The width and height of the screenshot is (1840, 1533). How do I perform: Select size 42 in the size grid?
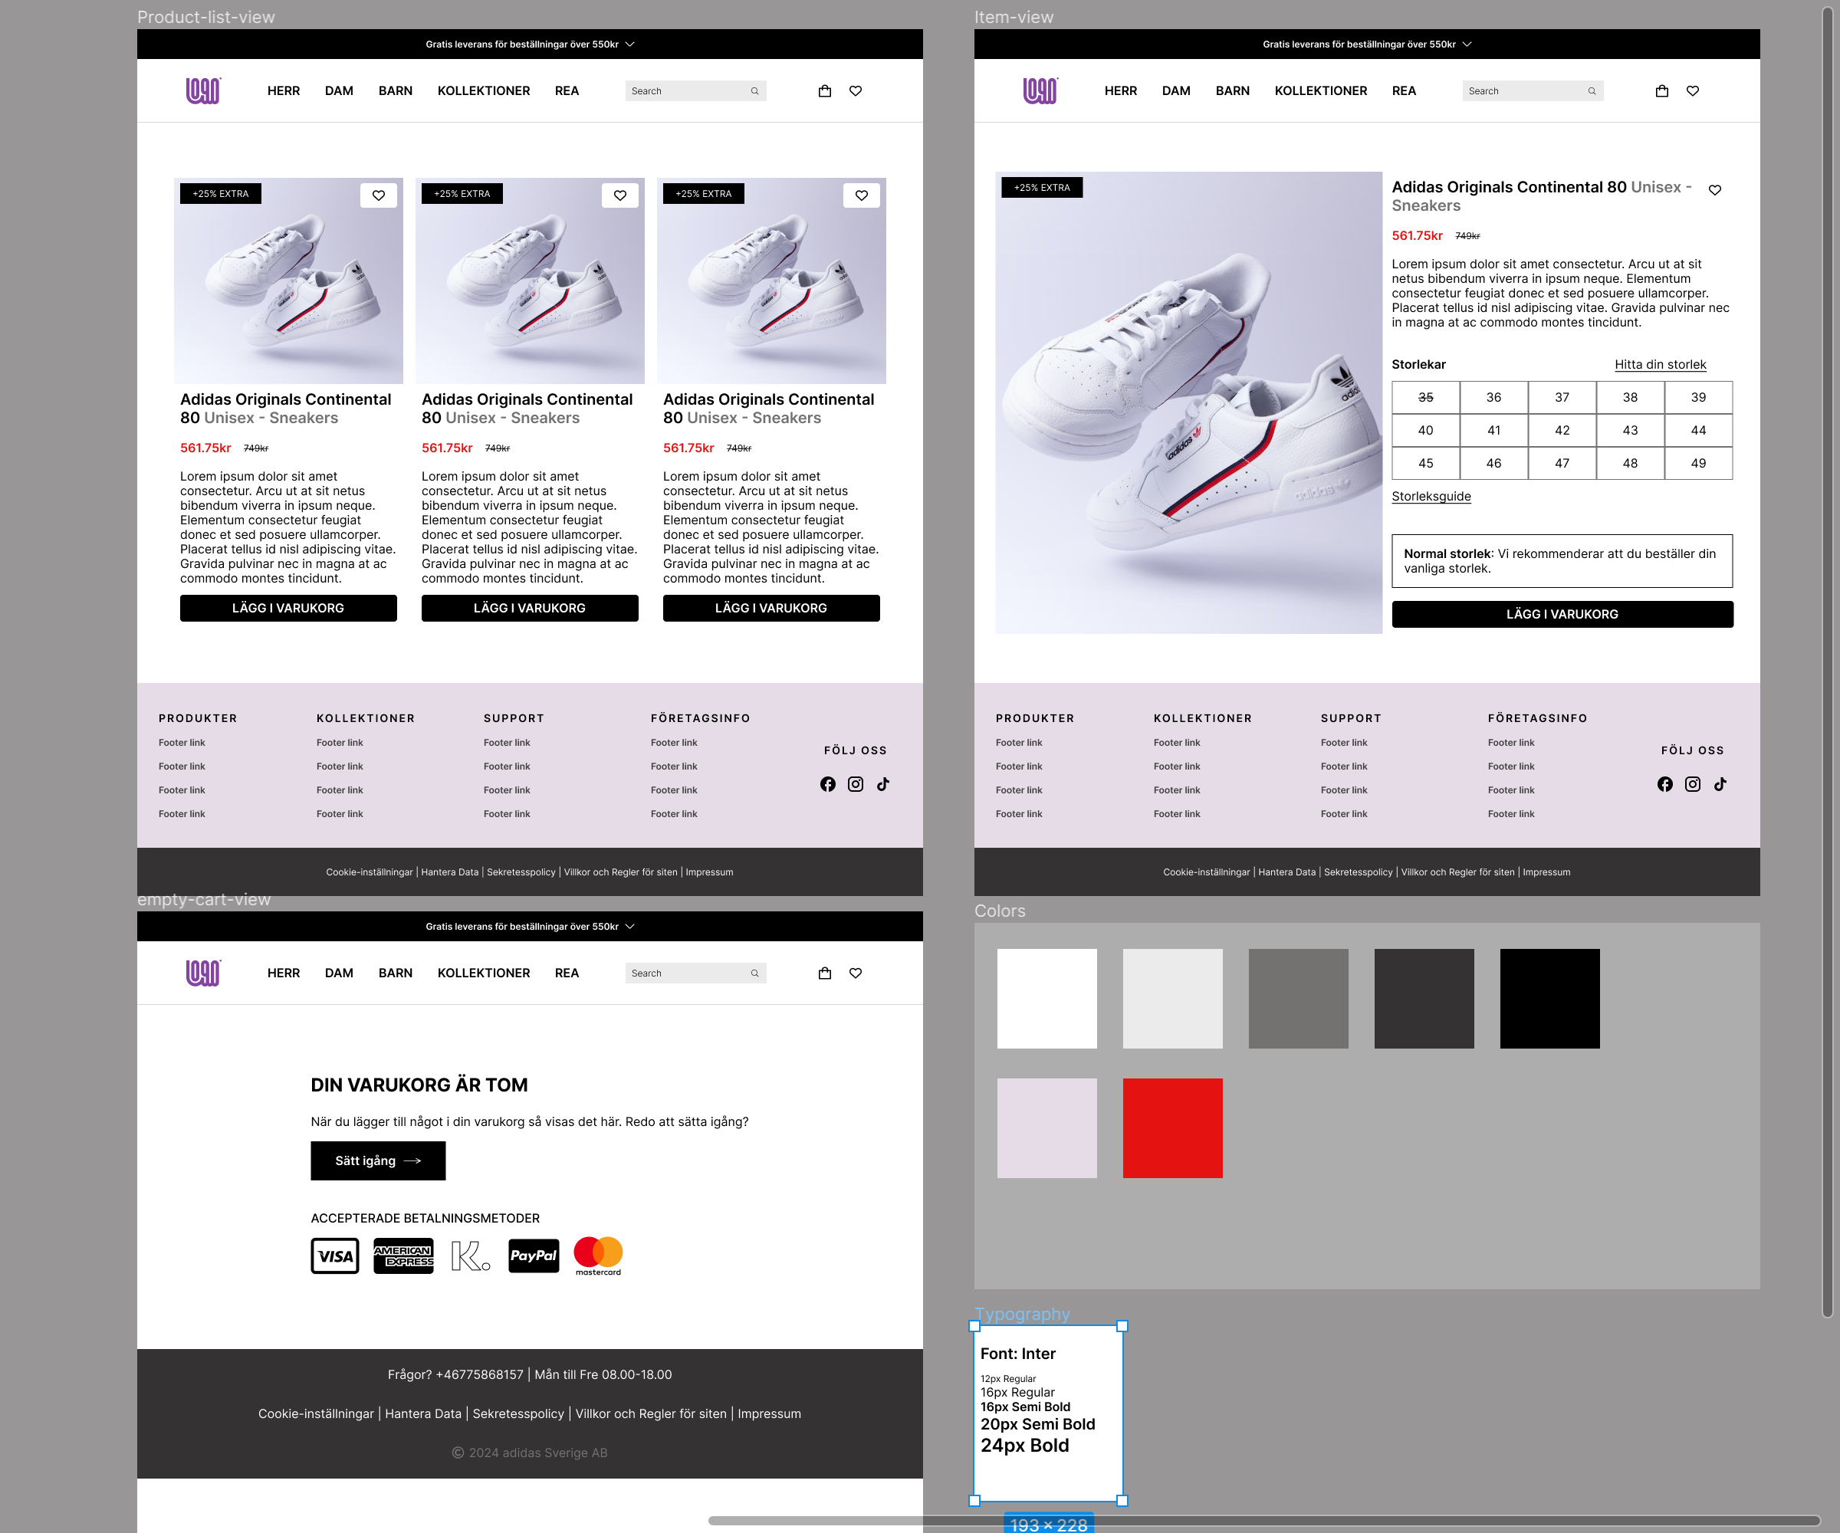(1562, 430)
